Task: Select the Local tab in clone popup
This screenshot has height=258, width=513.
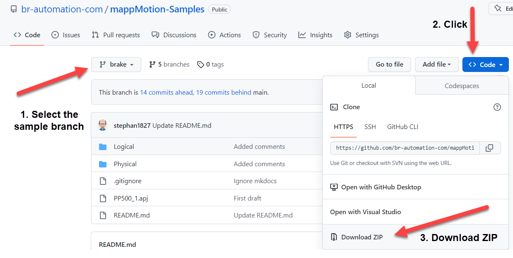Action: click(369, 86)
